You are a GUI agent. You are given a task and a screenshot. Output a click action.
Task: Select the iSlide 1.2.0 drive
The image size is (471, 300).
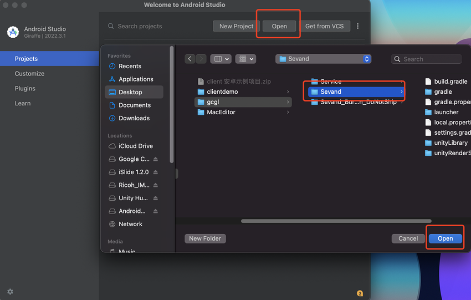tap(129, 172)
